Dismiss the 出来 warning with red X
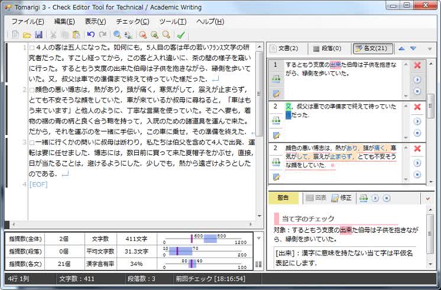441x290 pixels. tap(417, 65)
